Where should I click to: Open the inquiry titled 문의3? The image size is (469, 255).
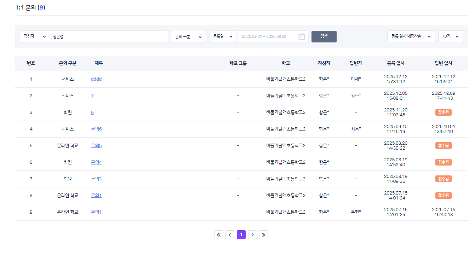pyautogui.click(x=96, y=179)
